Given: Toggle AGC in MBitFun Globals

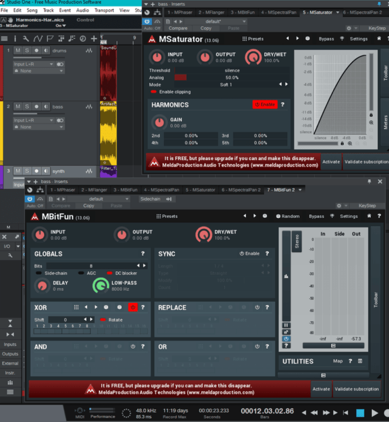Looking at the screenshot, I should coord(87,273).
